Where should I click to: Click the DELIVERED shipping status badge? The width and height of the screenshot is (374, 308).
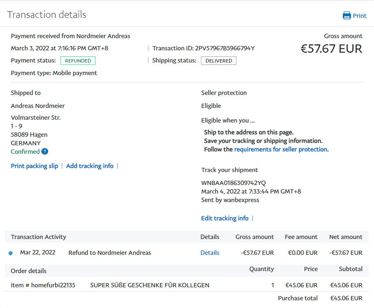click(x=218, y=61)
